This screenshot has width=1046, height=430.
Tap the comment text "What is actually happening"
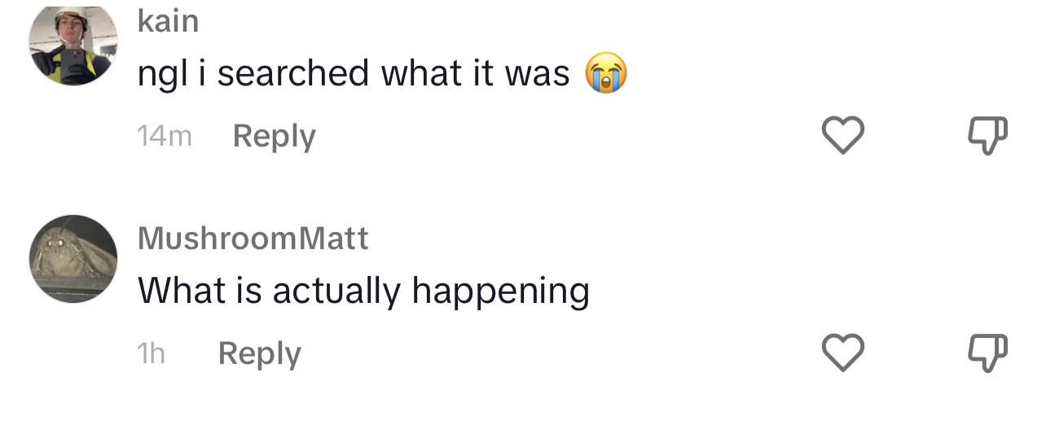tap(363, 292)
